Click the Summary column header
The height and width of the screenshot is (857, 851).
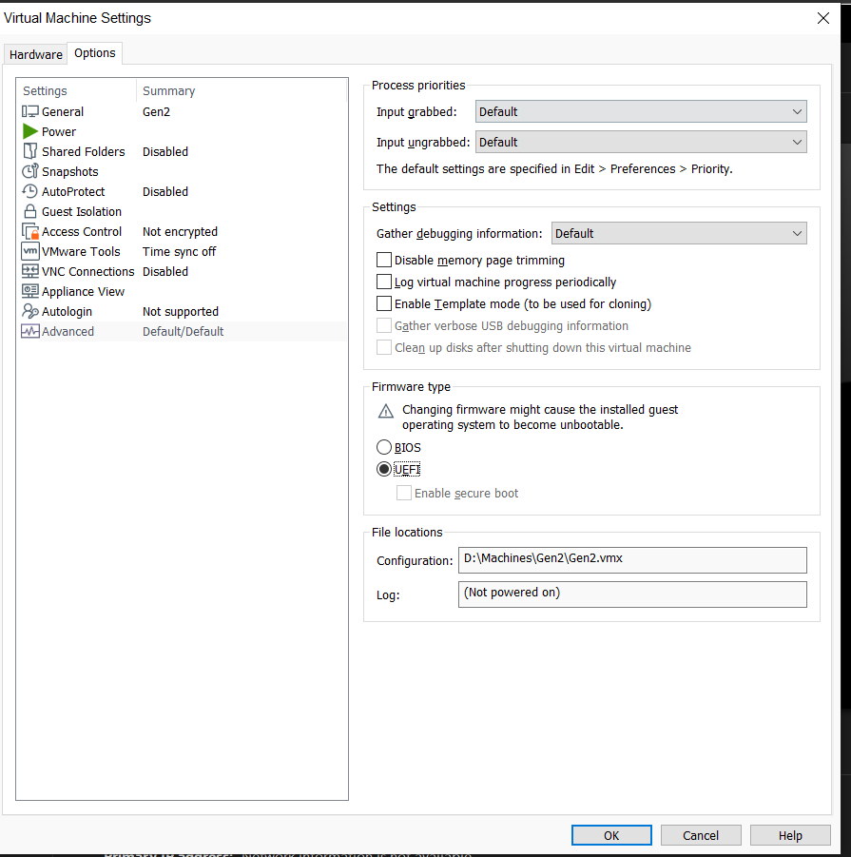(169, 90)
